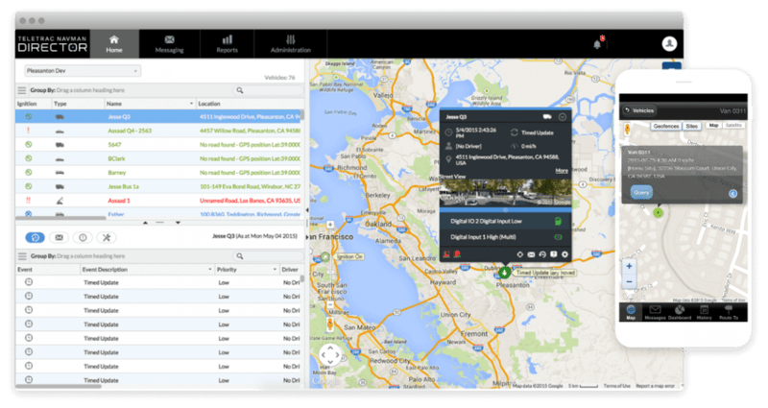The image size is (768, 408).
Task: Click green vehicle marker near Pleasanton
Action: click(x=505, y=273)
